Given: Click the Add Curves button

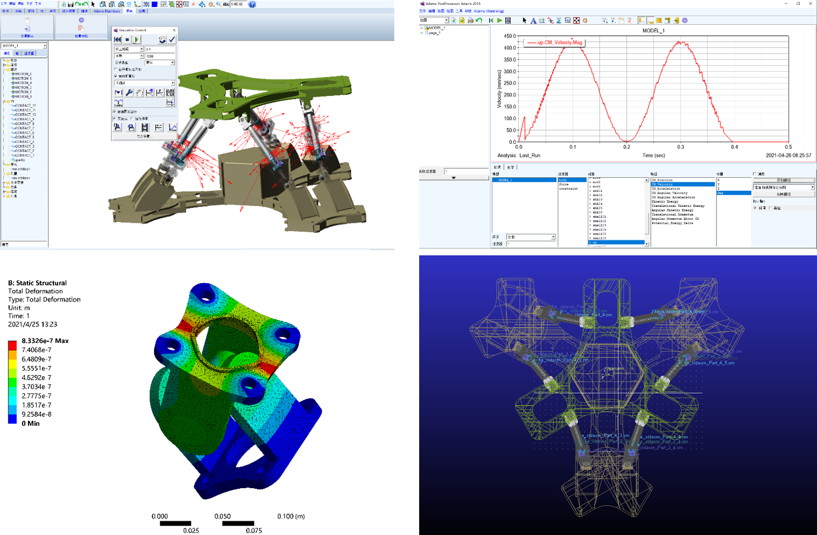Looking at the screenshot, I should tap(783, 180).
